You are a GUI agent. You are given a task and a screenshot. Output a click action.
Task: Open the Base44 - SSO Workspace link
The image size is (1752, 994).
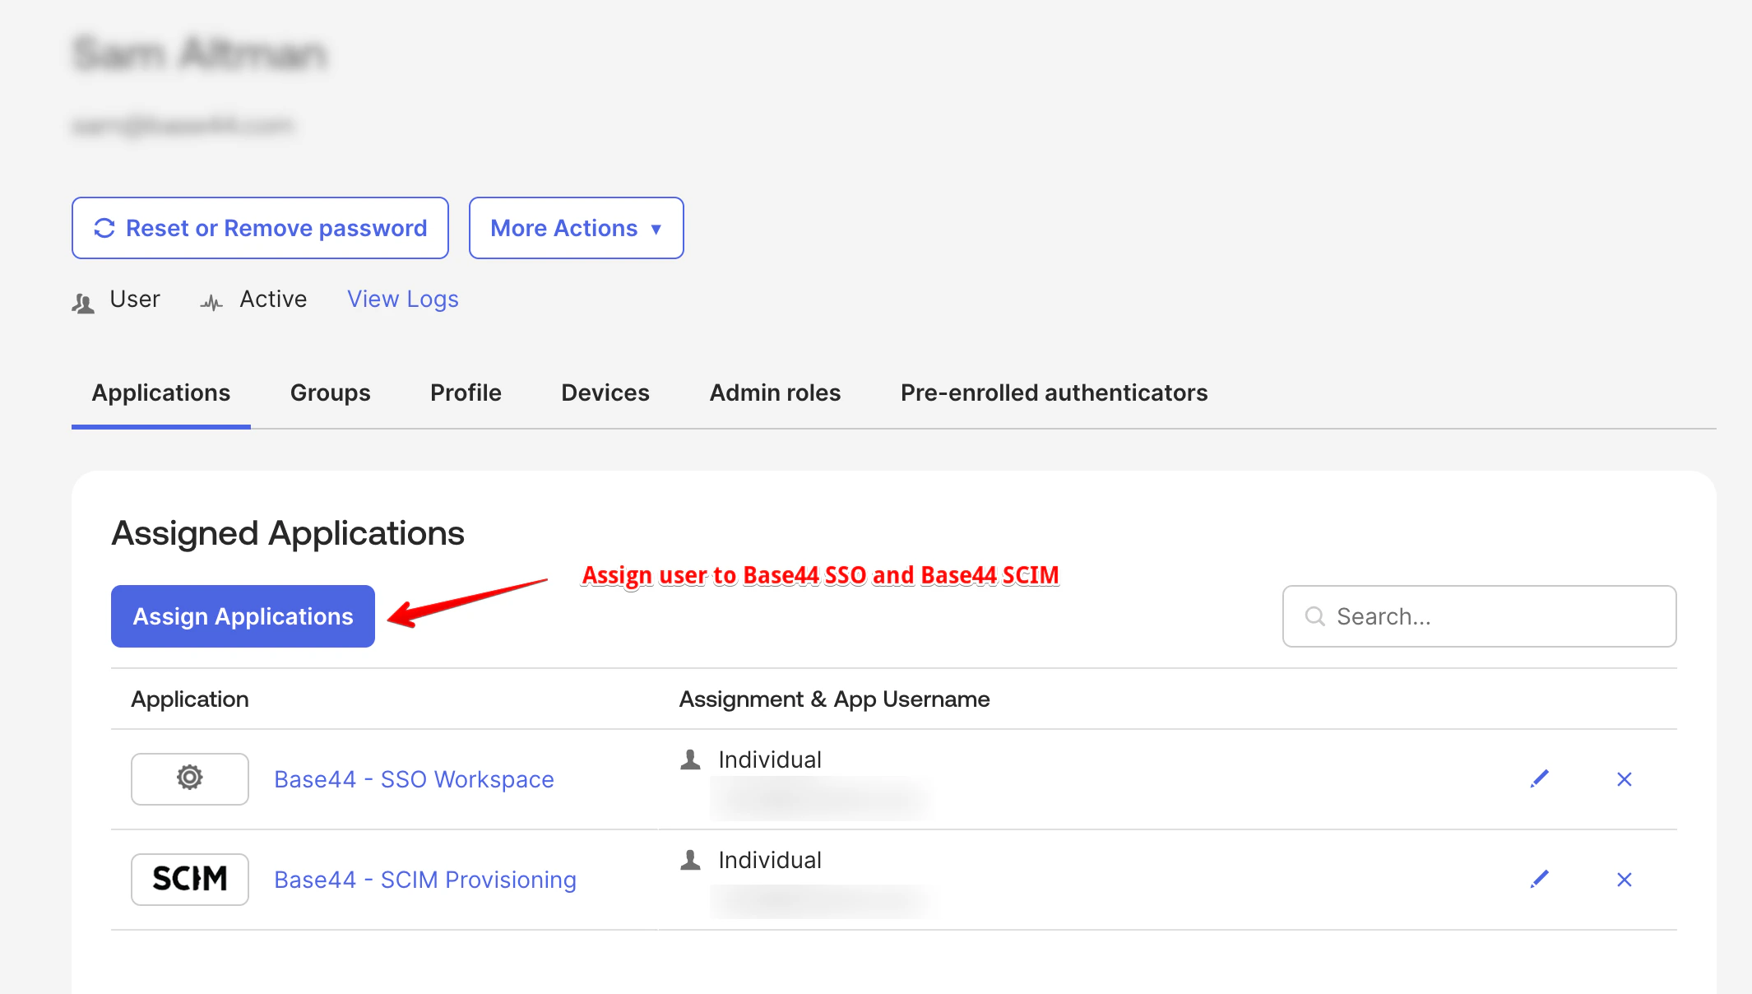[414, 779]
